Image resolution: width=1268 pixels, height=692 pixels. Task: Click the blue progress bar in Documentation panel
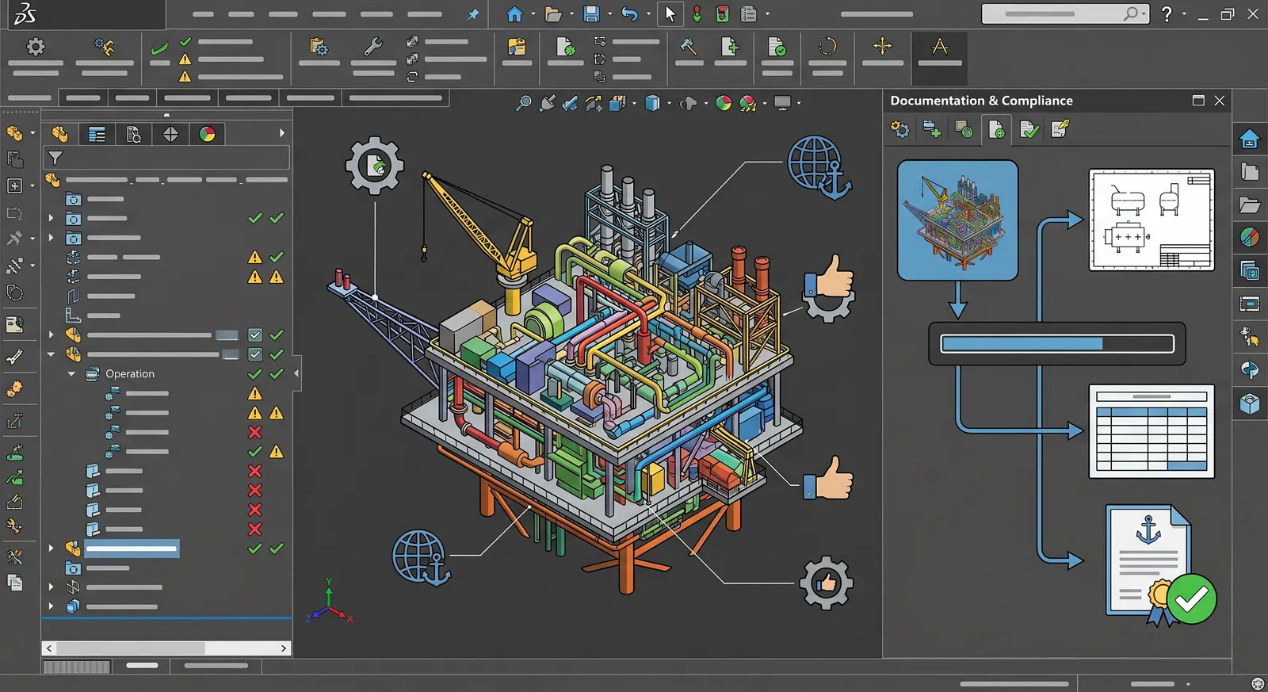coord(1057,343)
